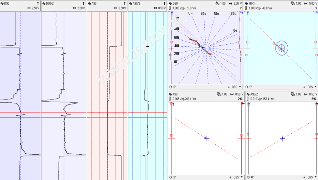This screenshot has height=180, width=318.
Task: Click the red horizontal cursor line on D90 strip
Action: pos(11,112)
